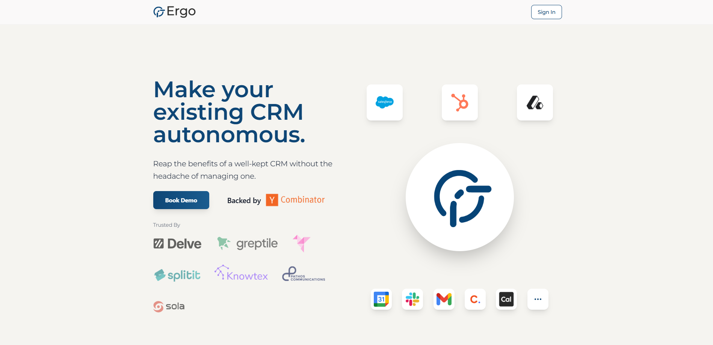
Task: Click the greptile logo
Action: click(247, 243)
